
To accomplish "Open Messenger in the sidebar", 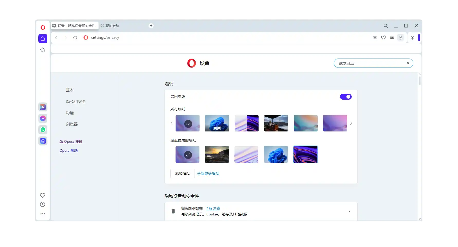I will pyautogui.click(x=43, y=118).
